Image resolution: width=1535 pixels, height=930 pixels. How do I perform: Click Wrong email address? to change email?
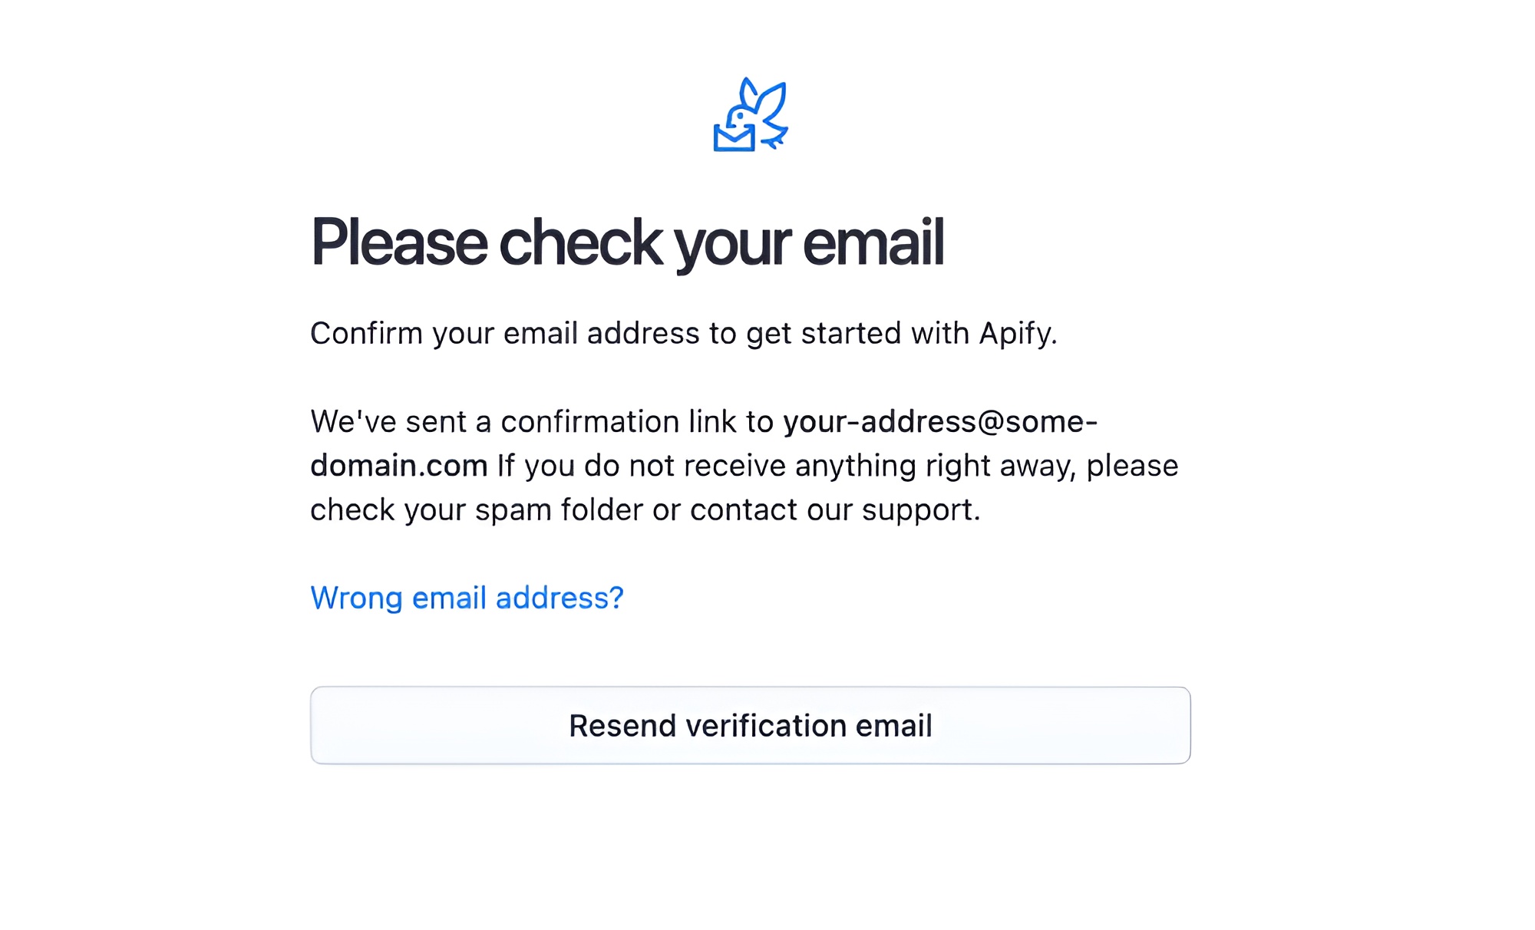(x=467, y=598)
